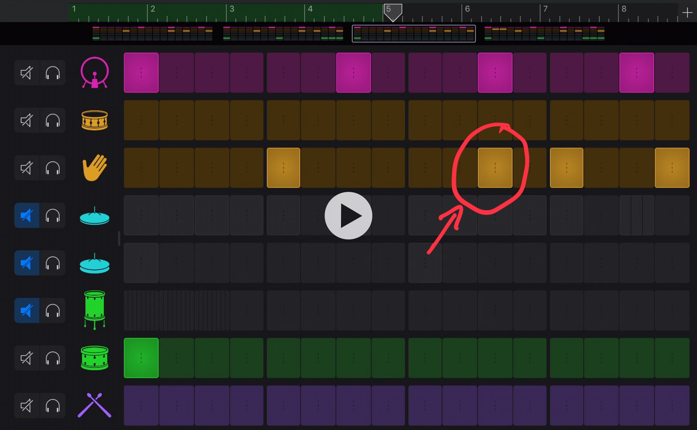Viewport: 697px width, 430px height.
Task: Open the second pattern overview thumbnail
Action: (x=283, y=33)
